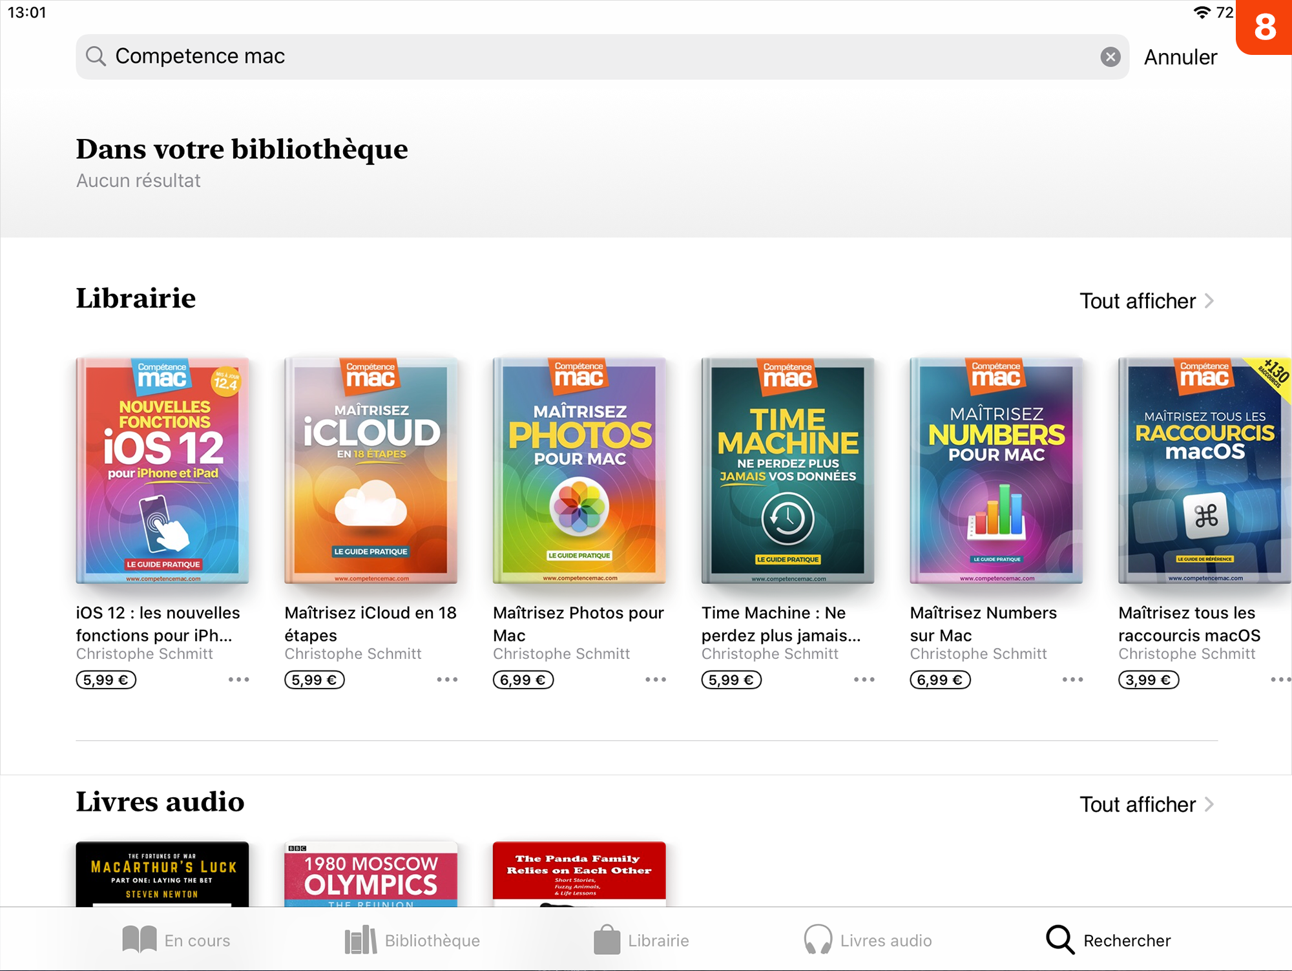Open more options for Maîtrisez iCloud book
Image resolution: width=1292 pixels, height=971 pixels.
pyautogui.click(x=447, y=680)
